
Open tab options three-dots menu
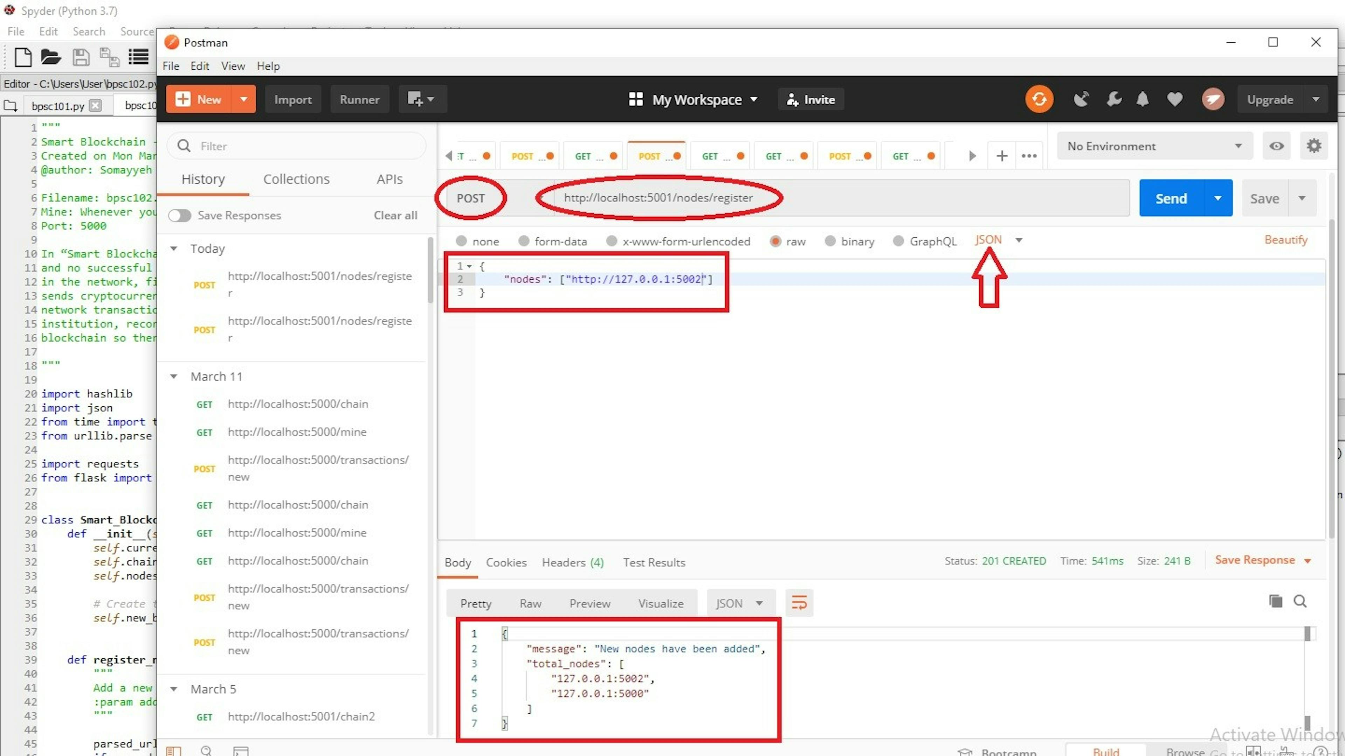pos(1029,156)
